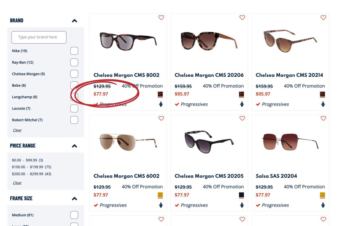Click the women's figure icon under CMS 20206
Viewport: 339px width, 226px height.
point(242,104)
